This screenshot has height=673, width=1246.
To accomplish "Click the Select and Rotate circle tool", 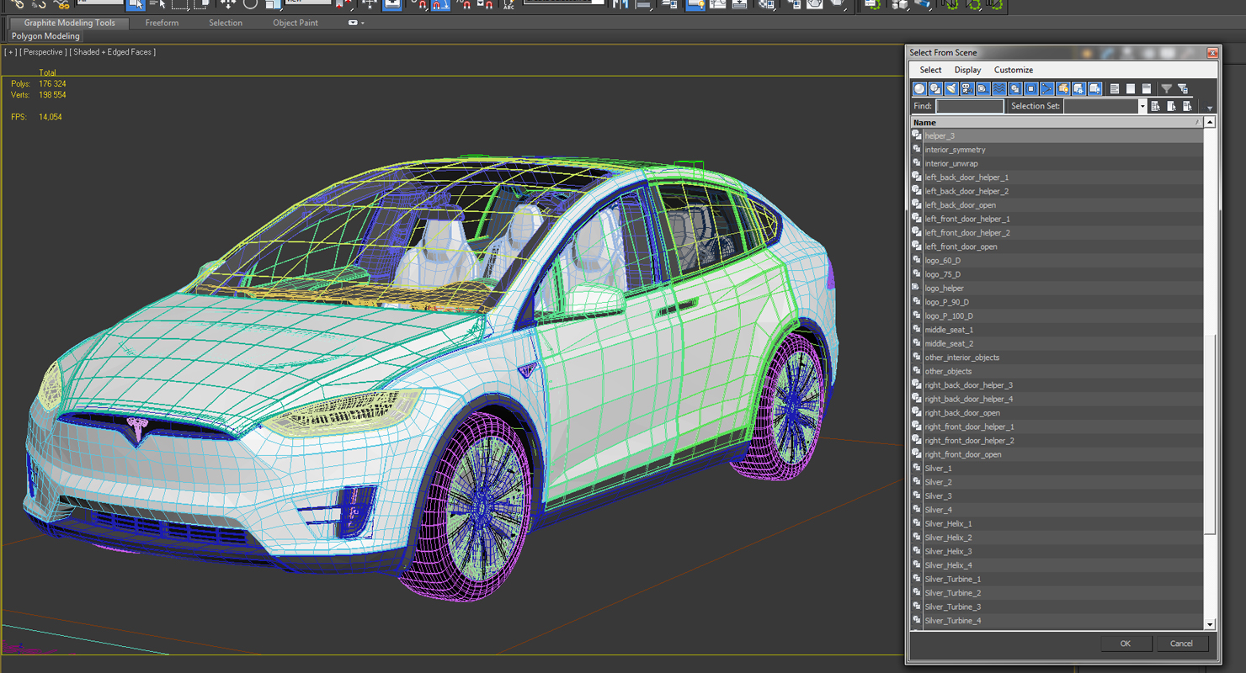I will [x=250, y=4].
